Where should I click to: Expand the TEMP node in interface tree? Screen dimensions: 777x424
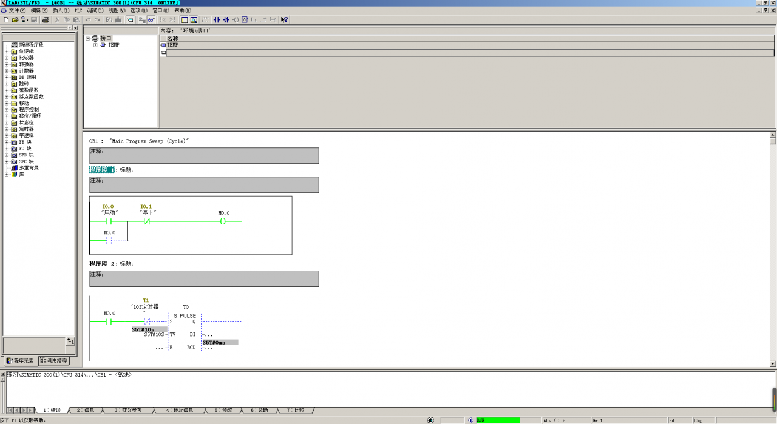tap(95, 45)
